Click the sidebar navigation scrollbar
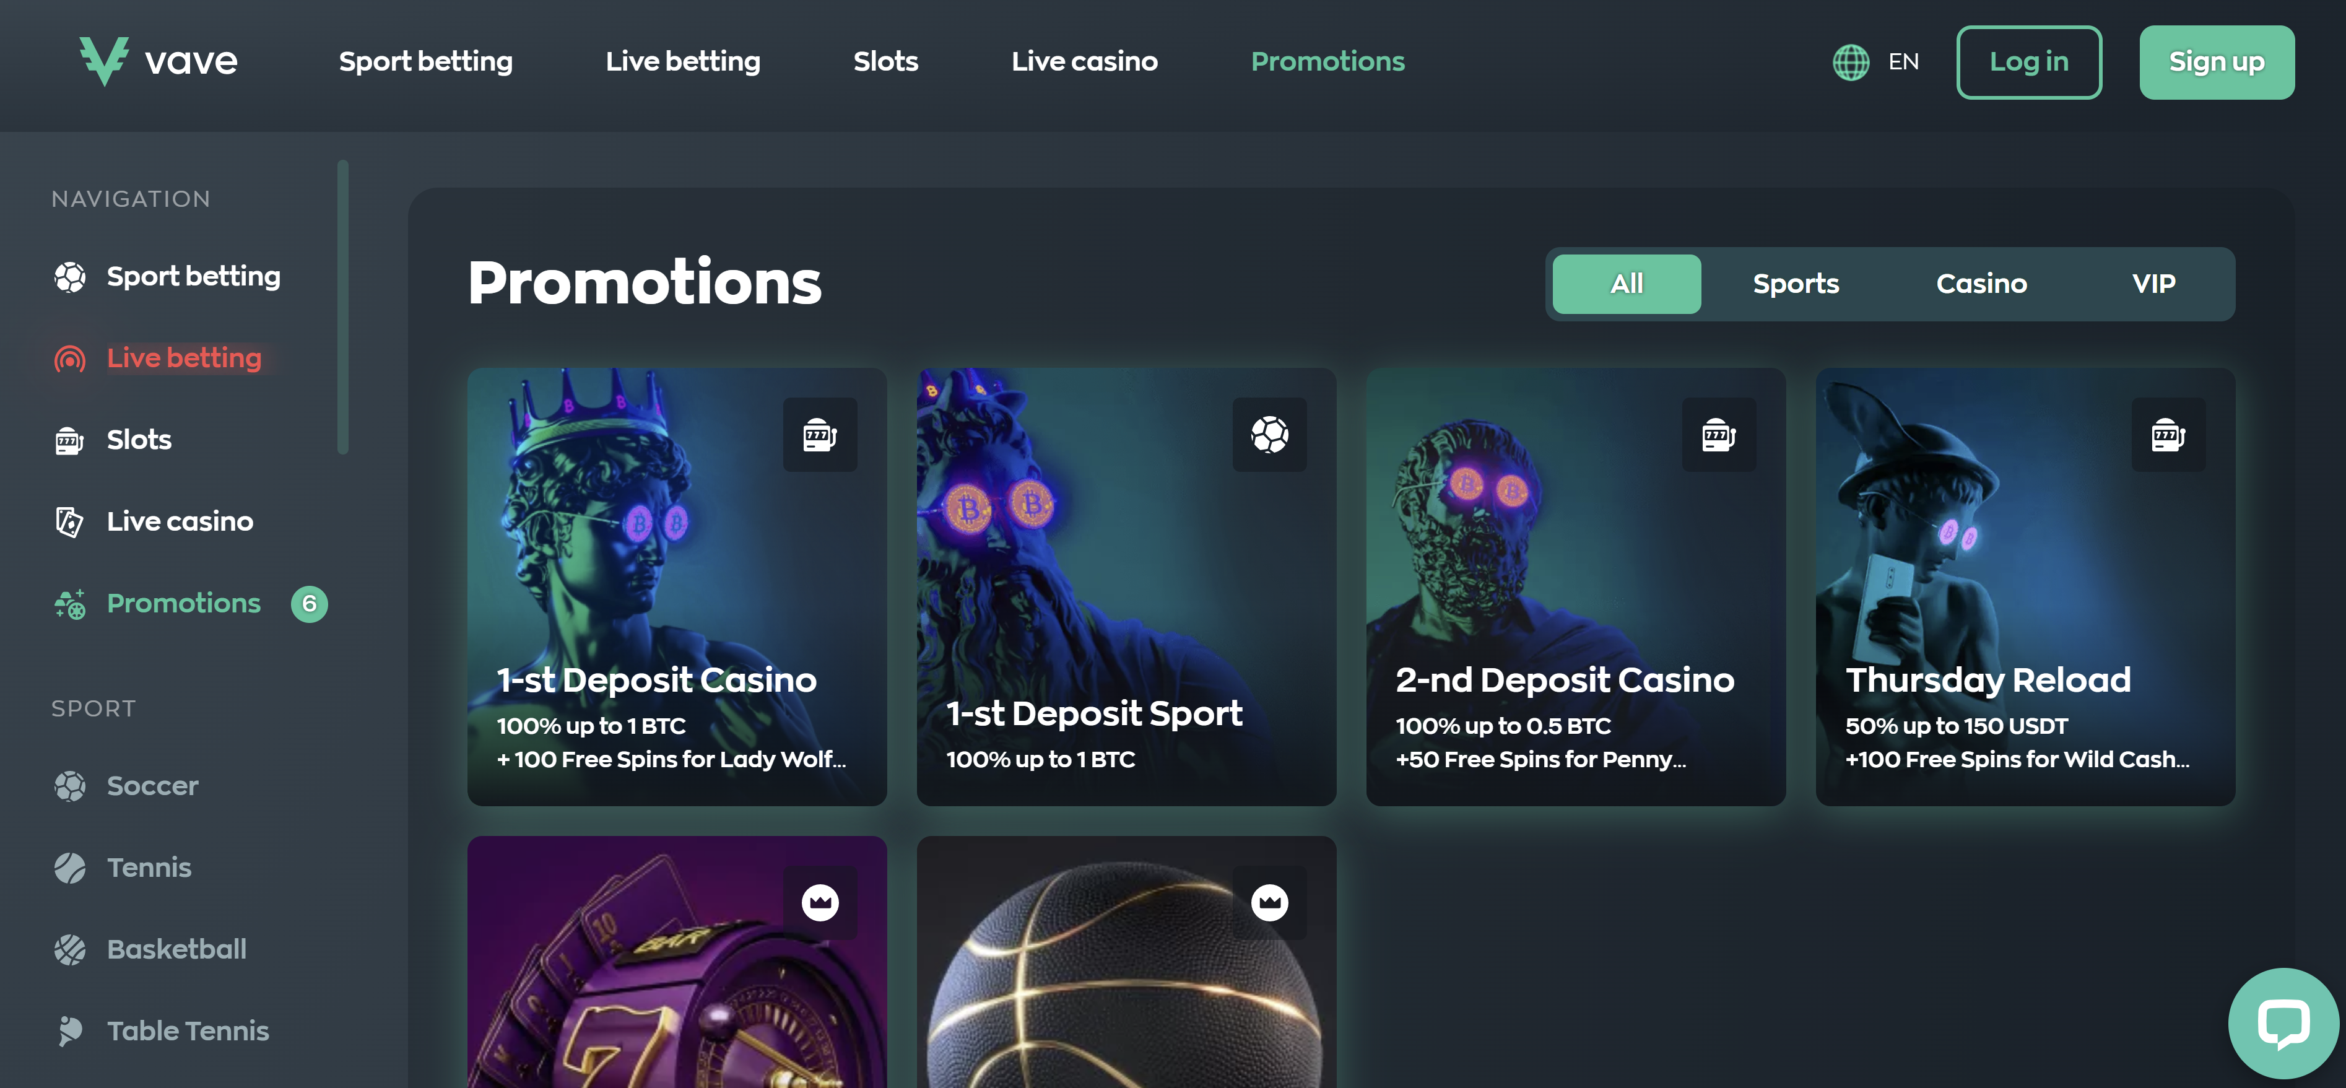The image size is (2346, 1088). pos(342,307)
